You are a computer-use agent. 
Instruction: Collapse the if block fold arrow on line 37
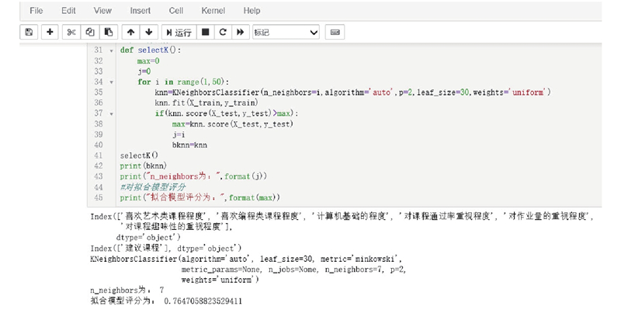111,113
